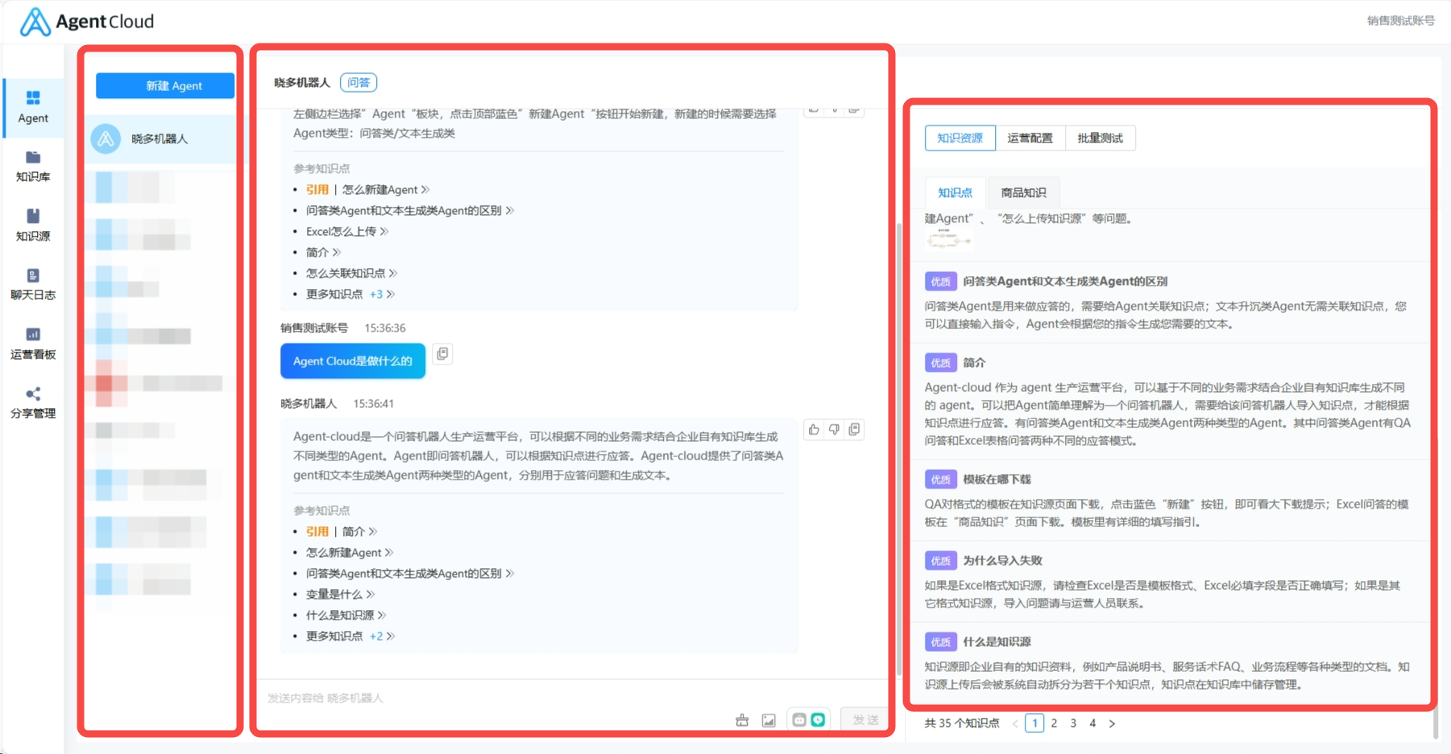
Task: Open reference '变量是什么'
Action: tap(340, 594)
